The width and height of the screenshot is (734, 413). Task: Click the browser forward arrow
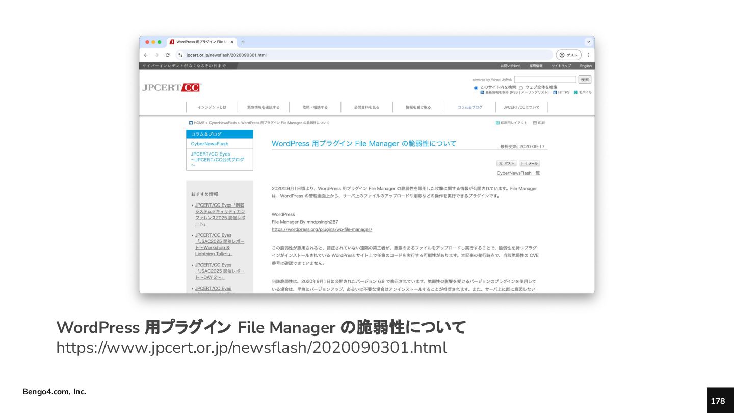pos(156,55)
